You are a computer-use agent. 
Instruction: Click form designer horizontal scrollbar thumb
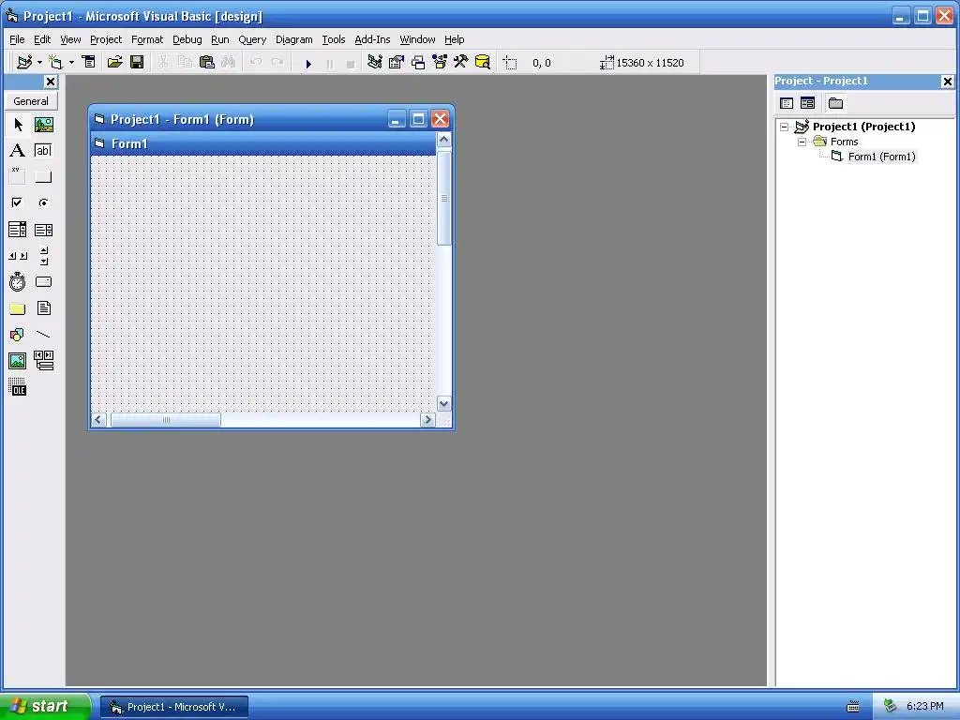coord(165,420)
